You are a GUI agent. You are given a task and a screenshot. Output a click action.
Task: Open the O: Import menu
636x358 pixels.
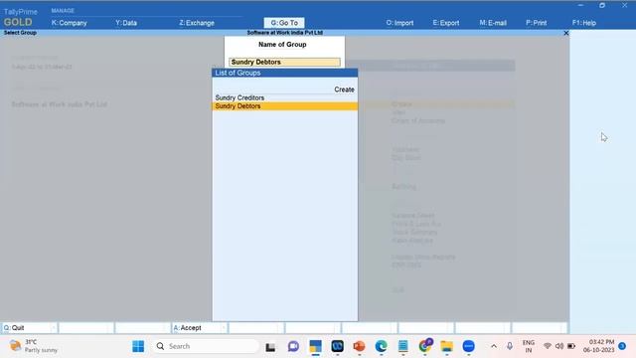click(399, 23)
